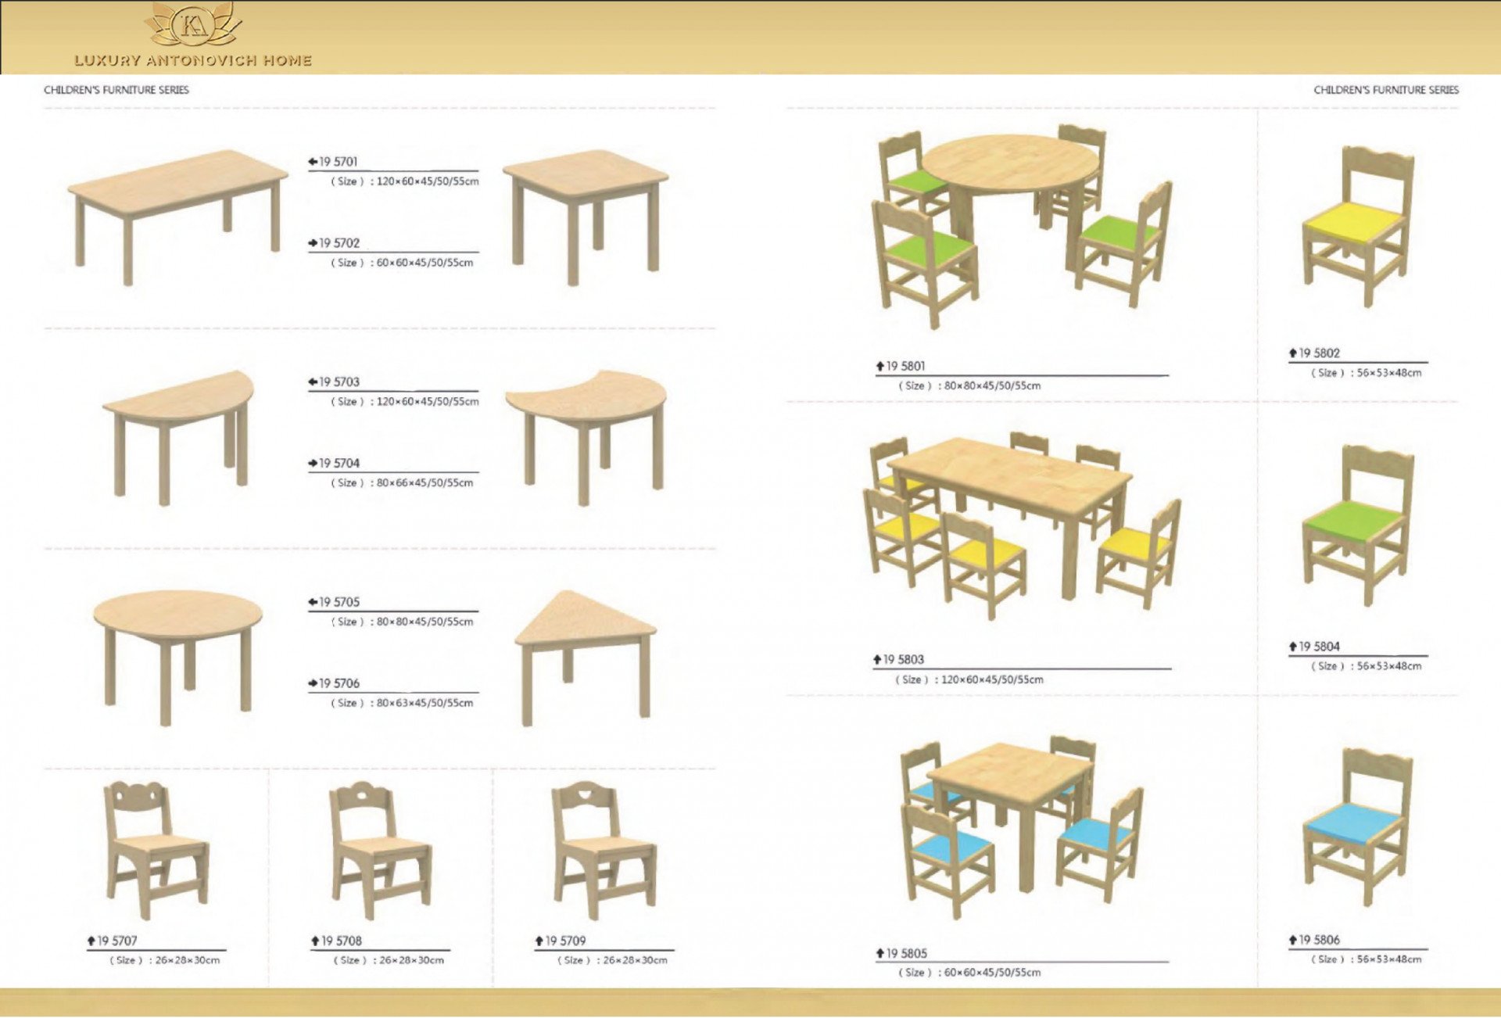Click the Luxury Antonovich Home logo emblem
Screen dimensions: 1501x1018
click(193, 25)
